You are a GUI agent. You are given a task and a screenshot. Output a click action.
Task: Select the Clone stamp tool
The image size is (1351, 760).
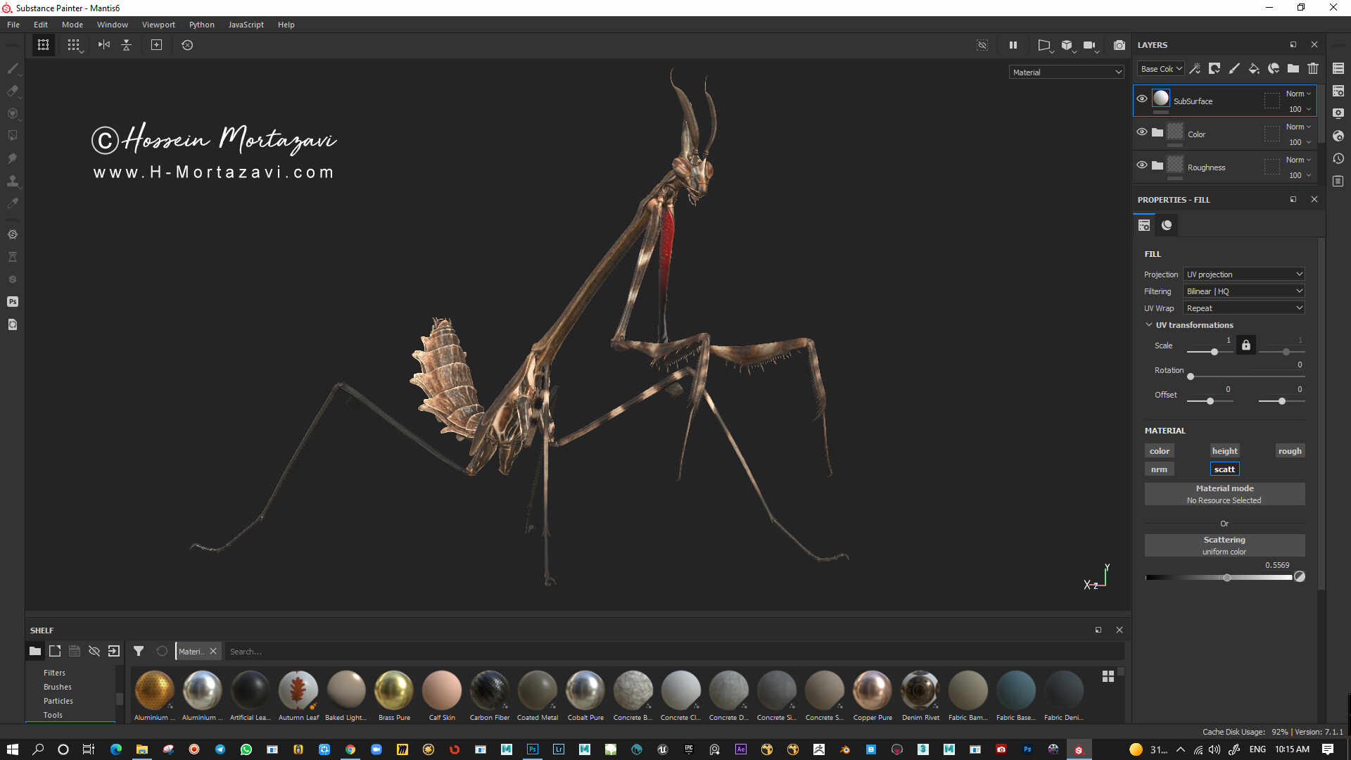[12, 181]
